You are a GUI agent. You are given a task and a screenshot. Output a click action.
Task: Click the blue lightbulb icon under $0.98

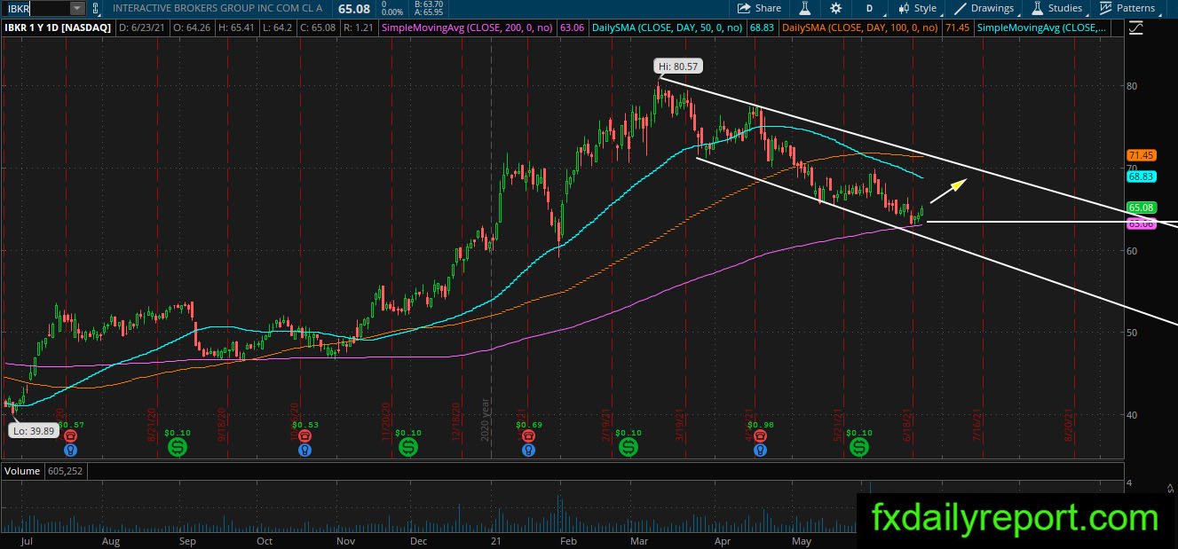click(x=760, y=450)
